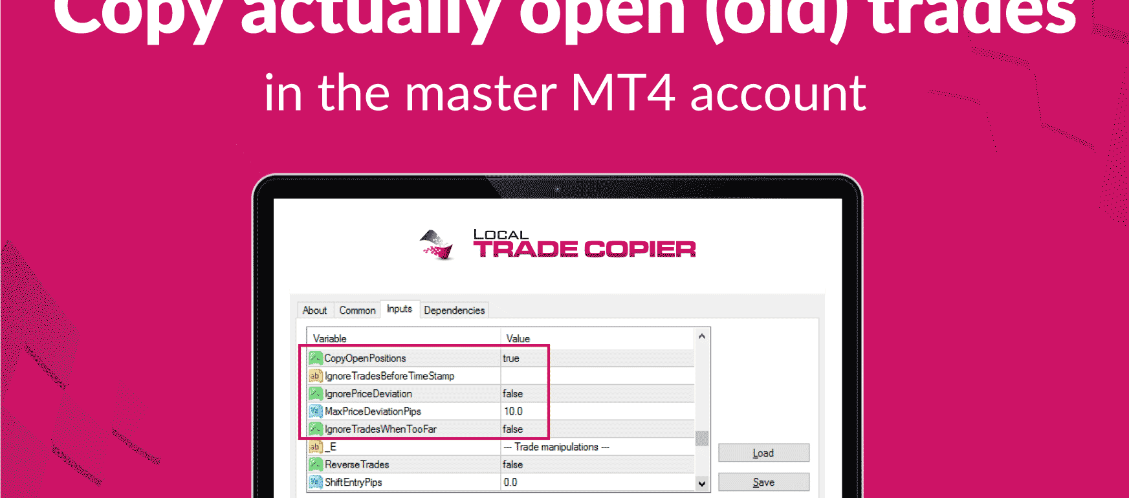1129x498 pixels.
Task: Click the 'false' value of IgnoreTradesWhenTooFar
Action: point(512,429)
